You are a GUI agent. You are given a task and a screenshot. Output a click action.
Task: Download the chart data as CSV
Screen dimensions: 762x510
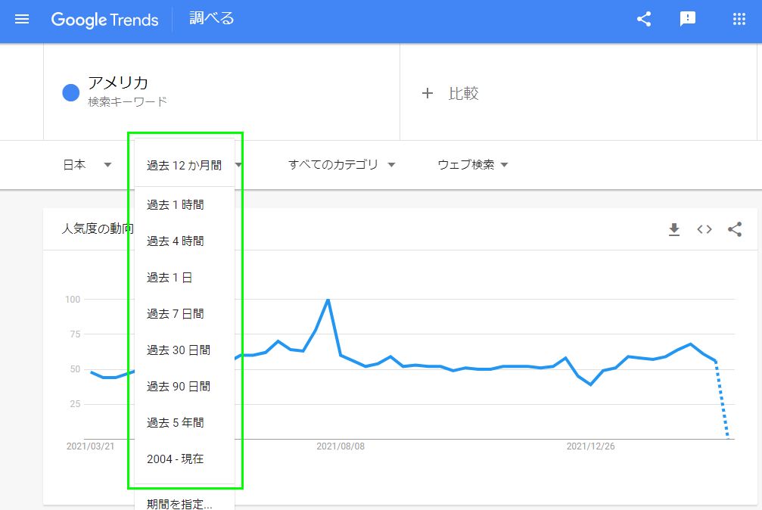674,229
